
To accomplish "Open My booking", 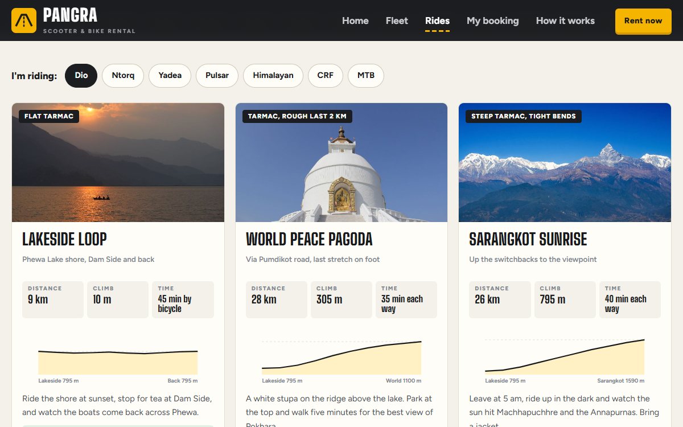I will point(493,20).
